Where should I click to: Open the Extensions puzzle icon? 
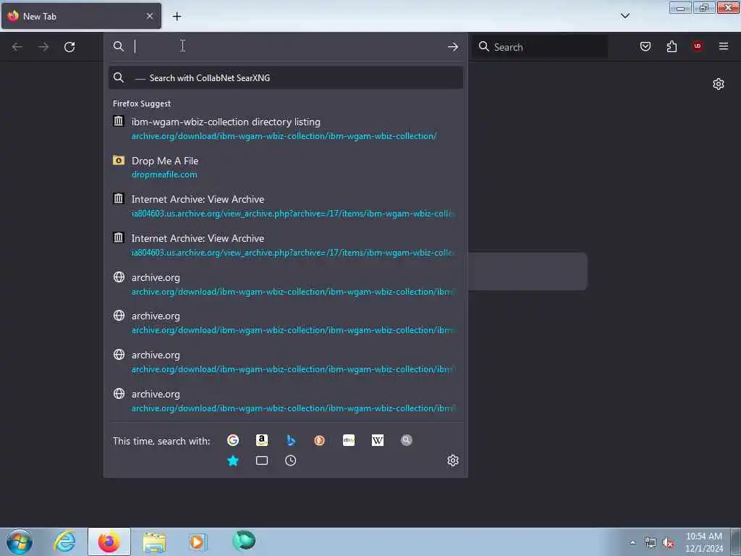[672, 46]
